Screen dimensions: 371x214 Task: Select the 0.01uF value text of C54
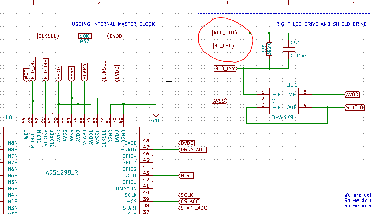[298, 55]
